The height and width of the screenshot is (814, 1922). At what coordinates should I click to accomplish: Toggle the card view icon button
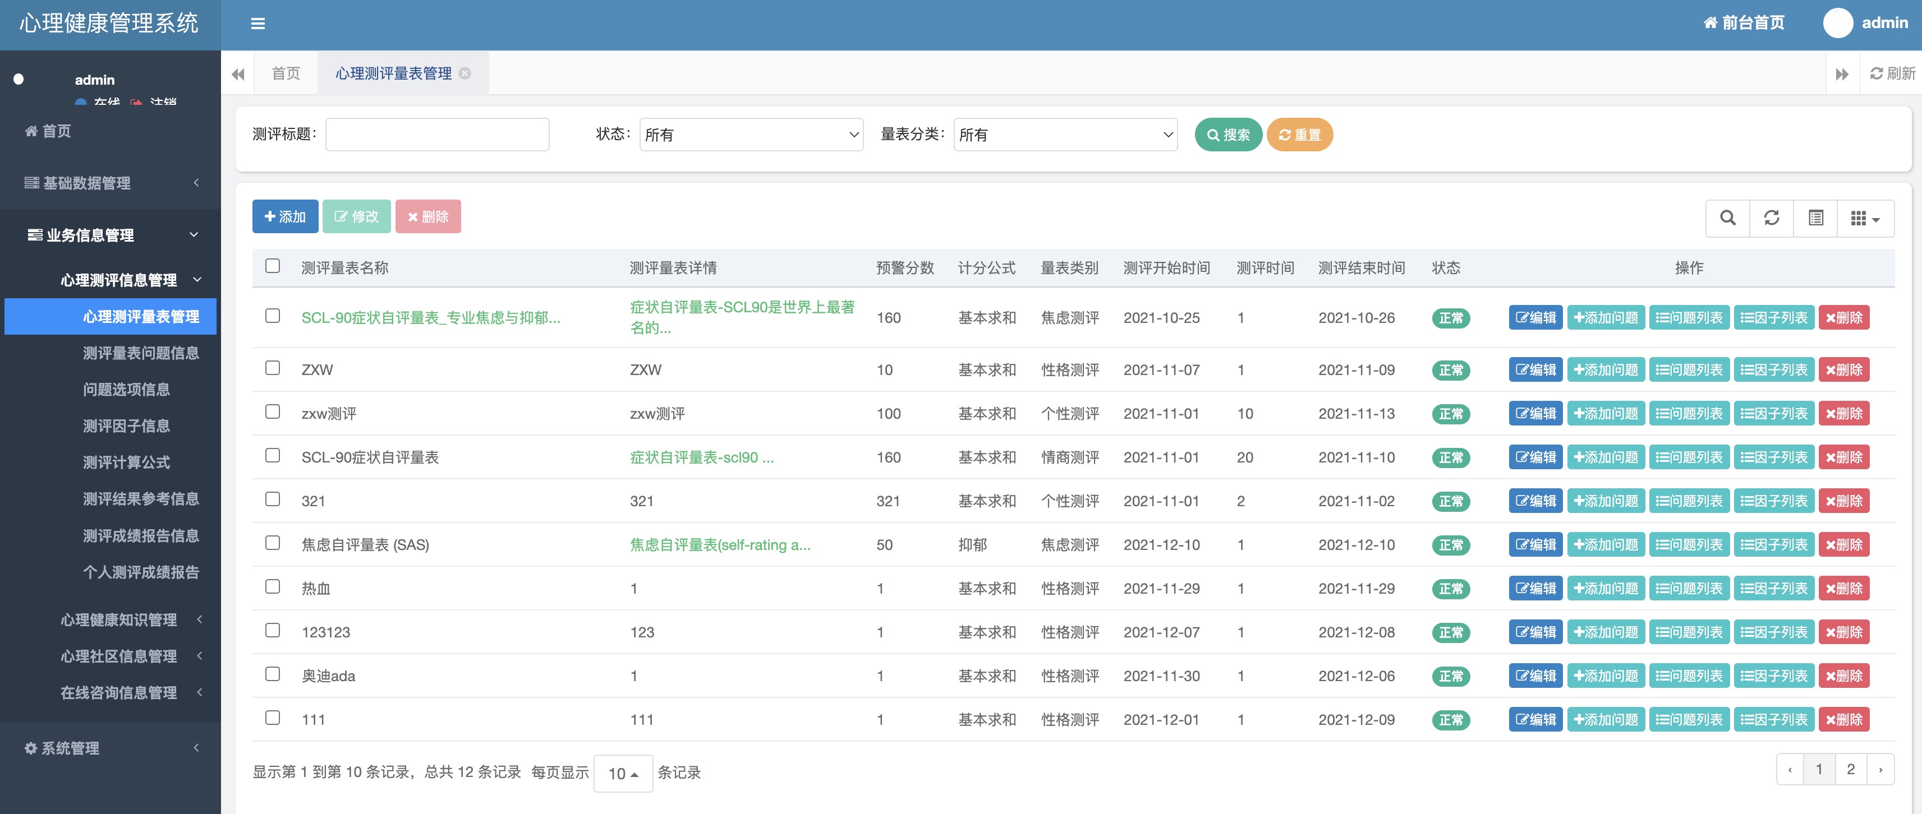click(x=1815, y=218)
